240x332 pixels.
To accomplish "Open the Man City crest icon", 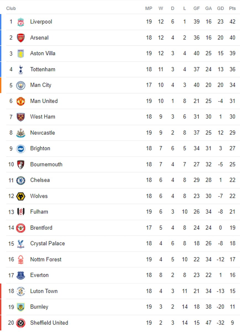I will click(x=21, y=85).
